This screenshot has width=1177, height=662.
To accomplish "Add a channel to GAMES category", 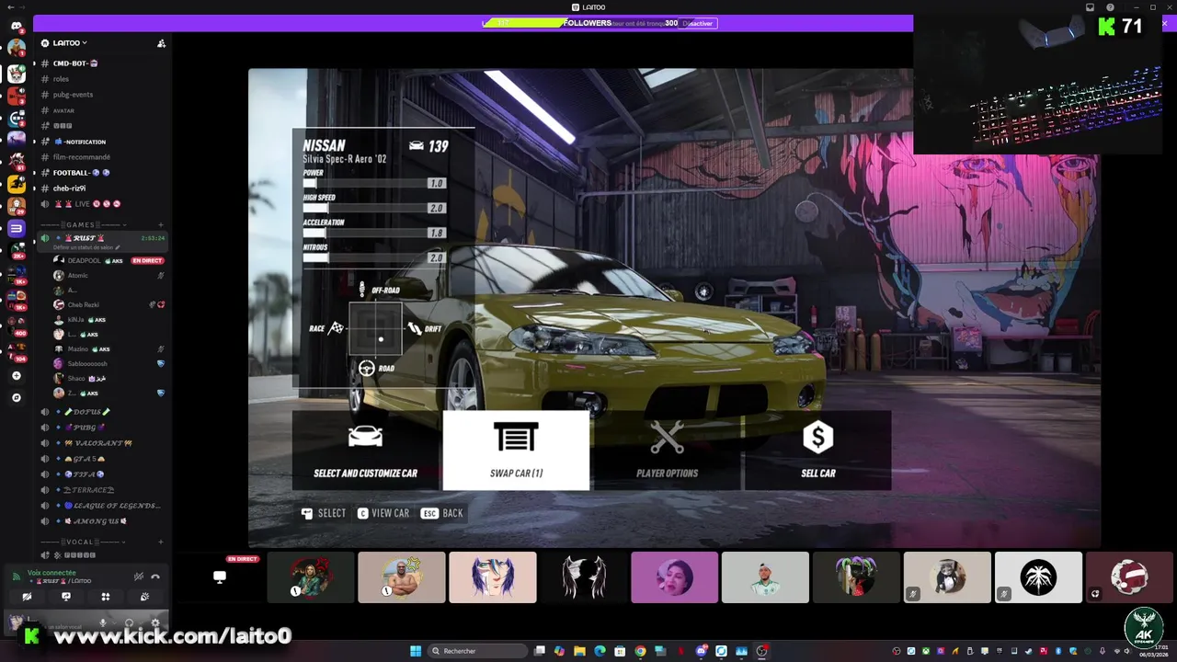I will tap(161, 224).
